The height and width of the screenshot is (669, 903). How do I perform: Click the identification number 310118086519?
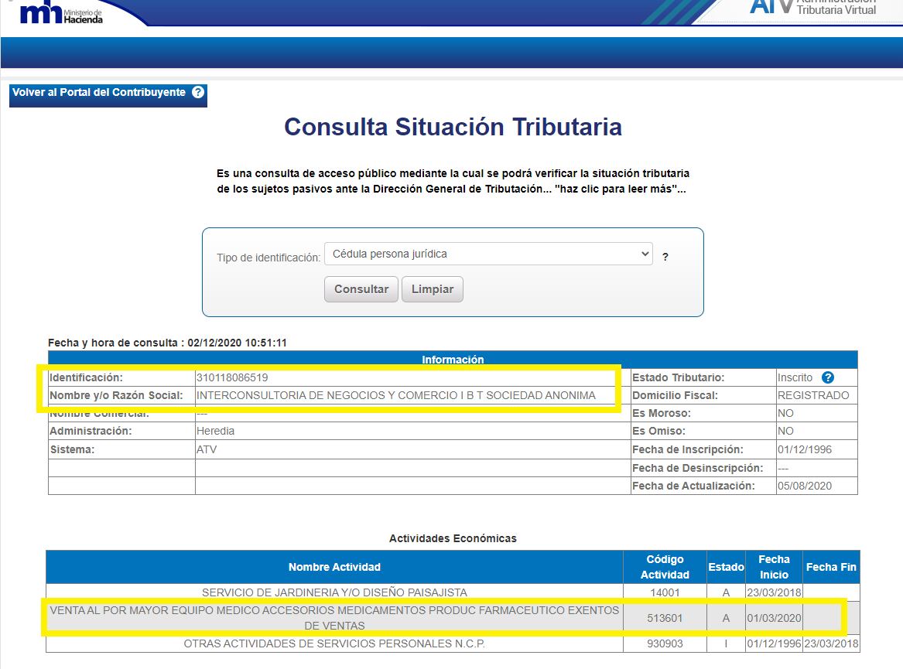(232, 377)
